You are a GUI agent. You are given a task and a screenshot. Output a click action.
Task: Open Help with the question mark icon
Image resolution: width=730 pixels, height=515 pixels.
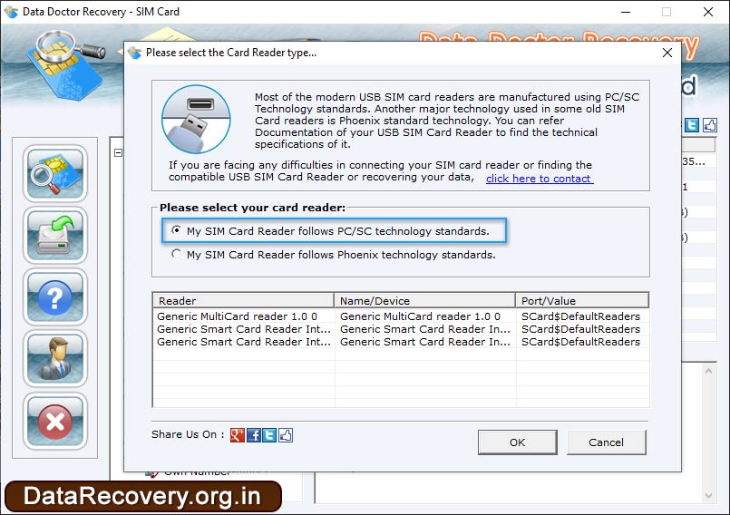pyautogui.click(x=55, y=297)
